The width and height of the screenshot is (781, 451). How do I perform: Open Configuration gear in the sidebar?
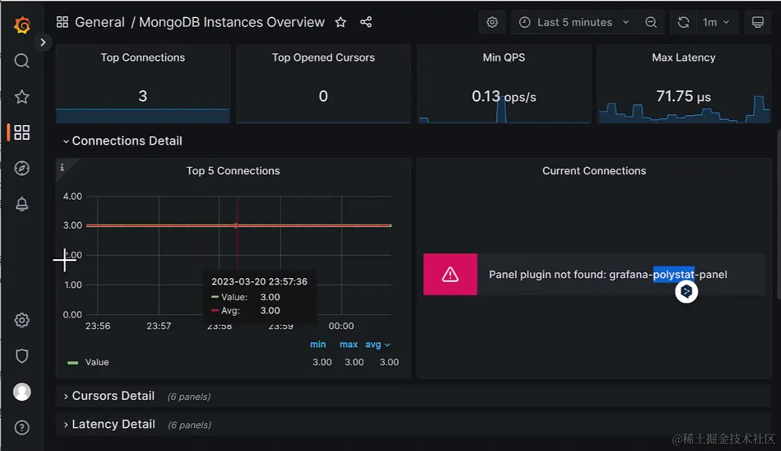21,320
